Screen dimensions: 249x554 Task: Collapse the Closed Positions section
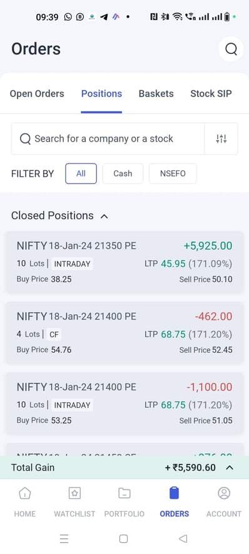104,216
